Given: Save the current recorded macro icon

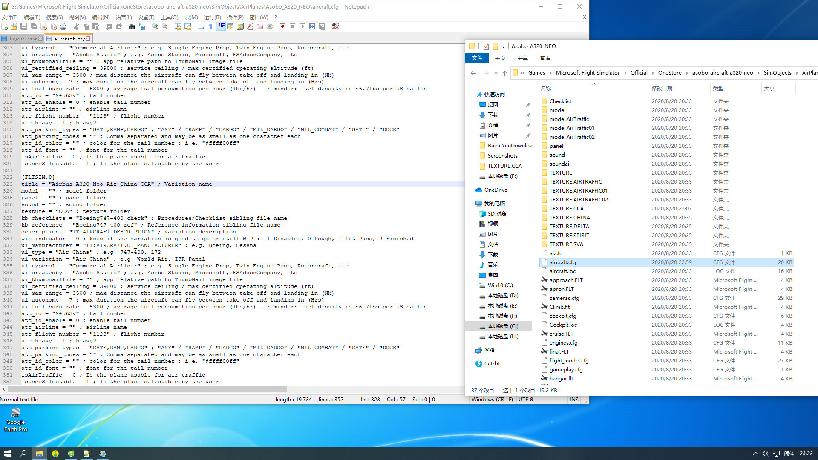Looking at the screenshot, I should pos(322,26).
